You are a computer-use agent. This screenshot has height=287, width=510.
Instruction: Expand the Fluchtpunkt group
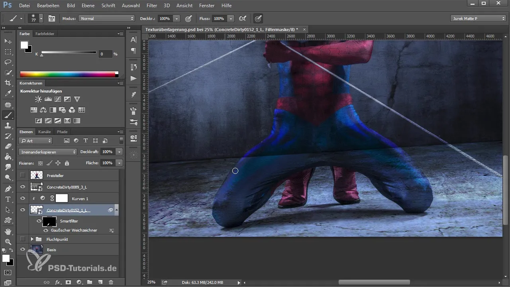click(x=32, y=239)
